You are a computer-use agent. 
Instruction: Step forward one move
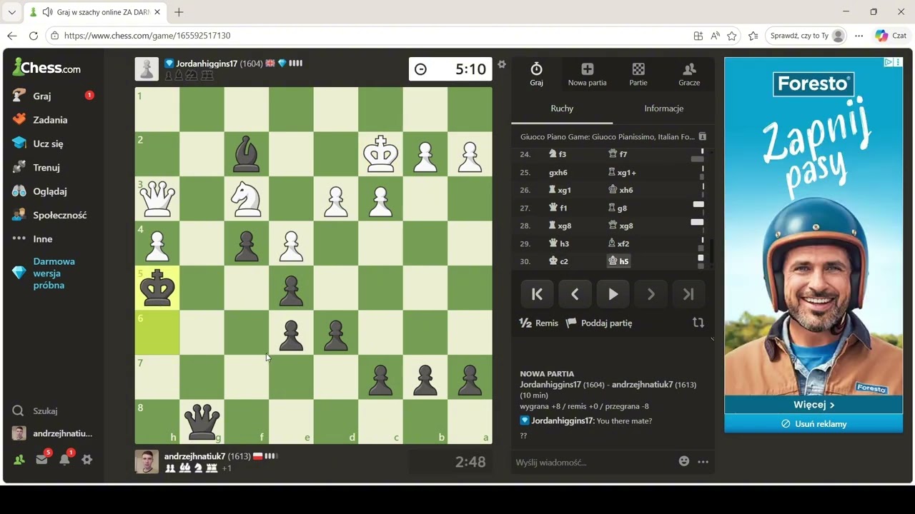point(651,294)
